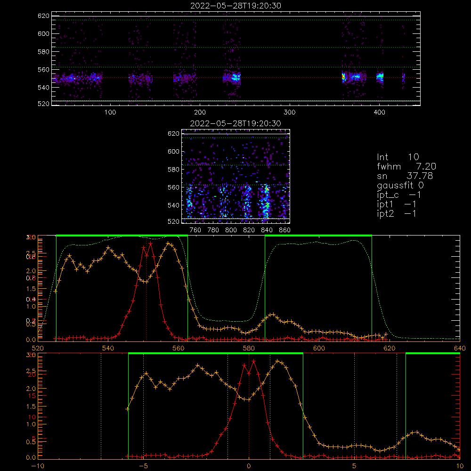Click x-axis label 560 of profile plot
Image resolution: width=471 pixels, height=471 pixels.
[x=179, y=349]
